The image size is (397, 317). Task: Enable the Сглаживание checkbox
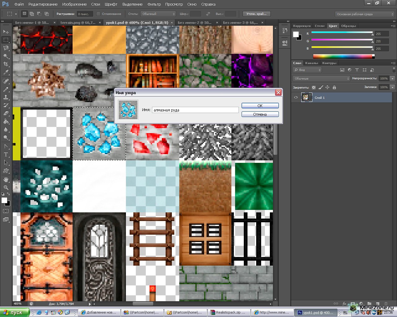tap(98, 14)
